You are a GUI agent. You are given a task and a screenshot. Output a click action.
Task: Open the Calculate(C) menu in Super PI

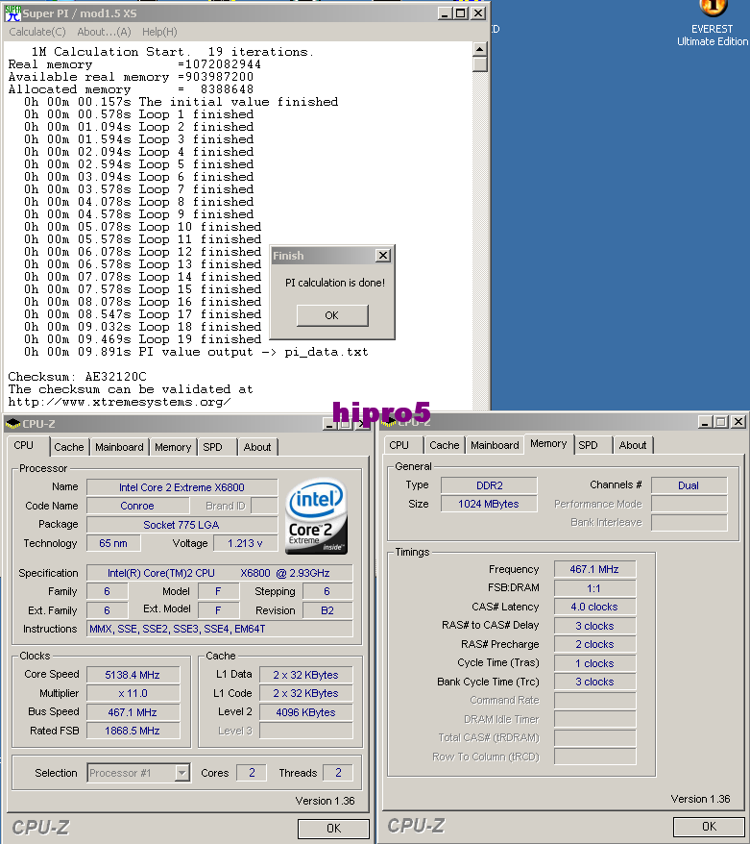37,32
